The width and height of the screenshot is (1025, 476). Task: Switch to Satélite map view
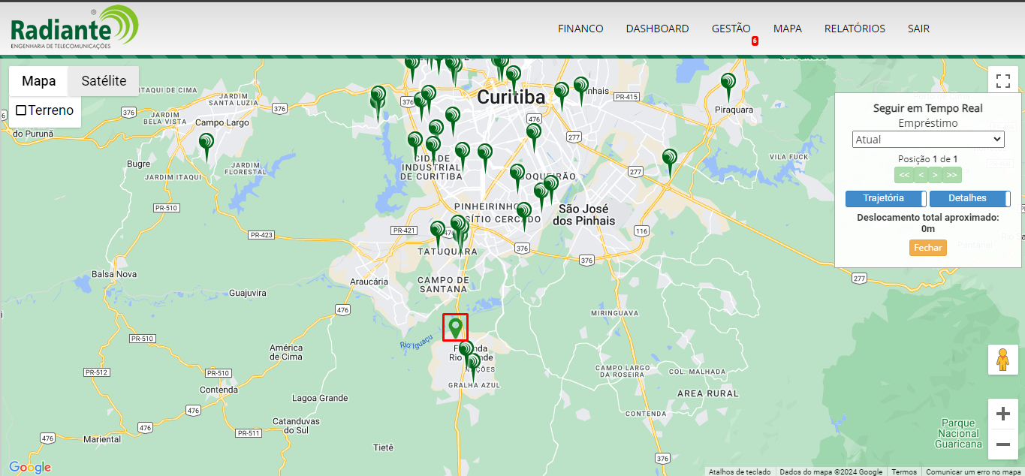(x=104, y=81)
